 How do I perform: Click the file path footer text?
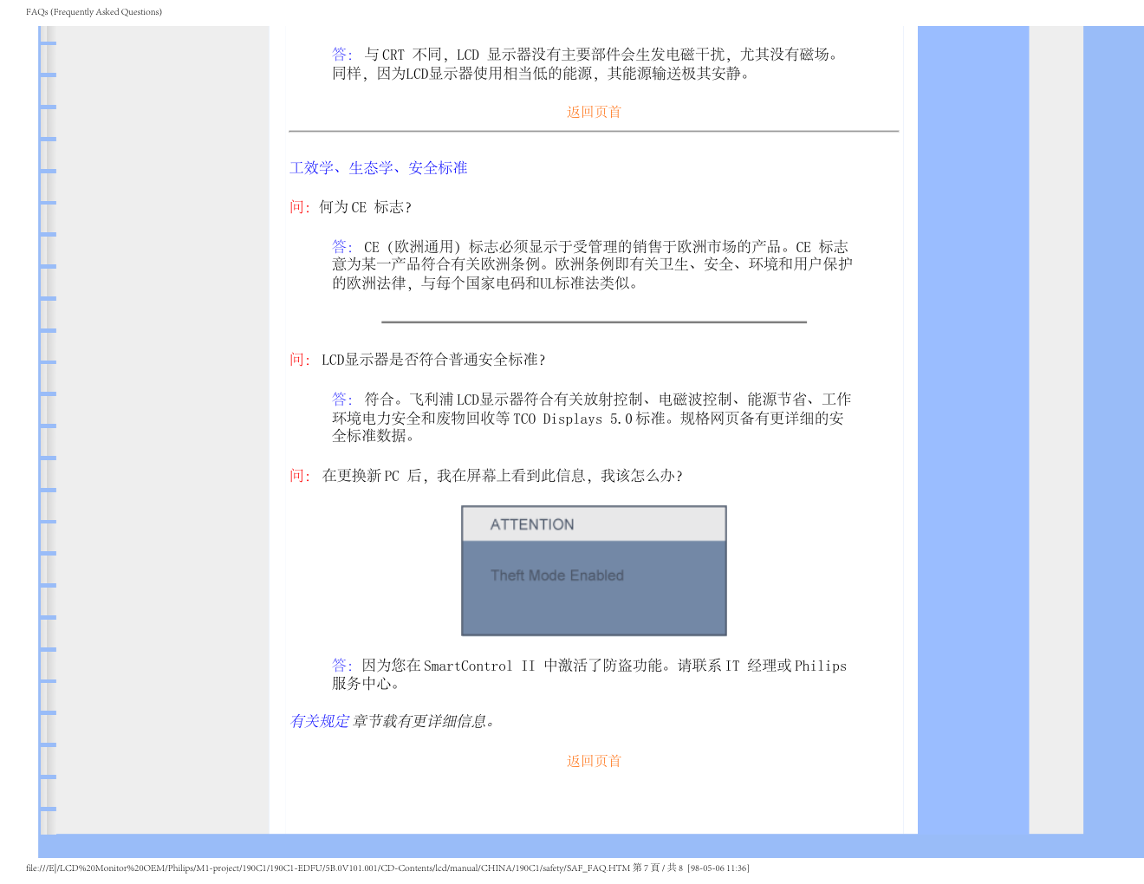387,868
